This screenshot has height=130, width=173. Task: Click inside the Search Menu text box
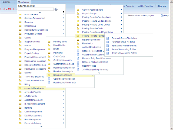(36, 9)
